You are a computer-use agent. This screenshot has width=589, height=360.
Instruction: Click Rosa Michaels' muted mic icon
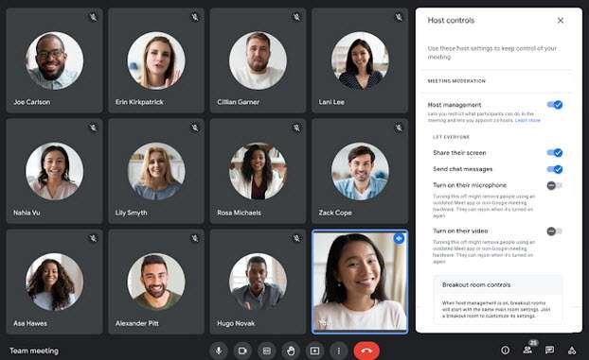coord(296,128)
